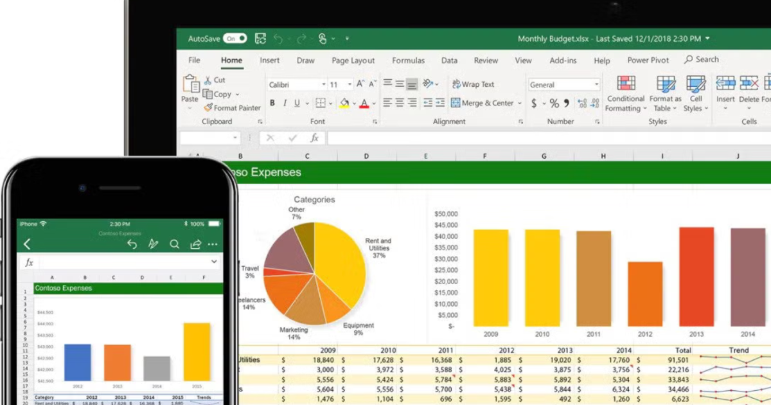Click the Undo arrow in desktop Excel
The image size is (771, 405).
pos(278,39)
